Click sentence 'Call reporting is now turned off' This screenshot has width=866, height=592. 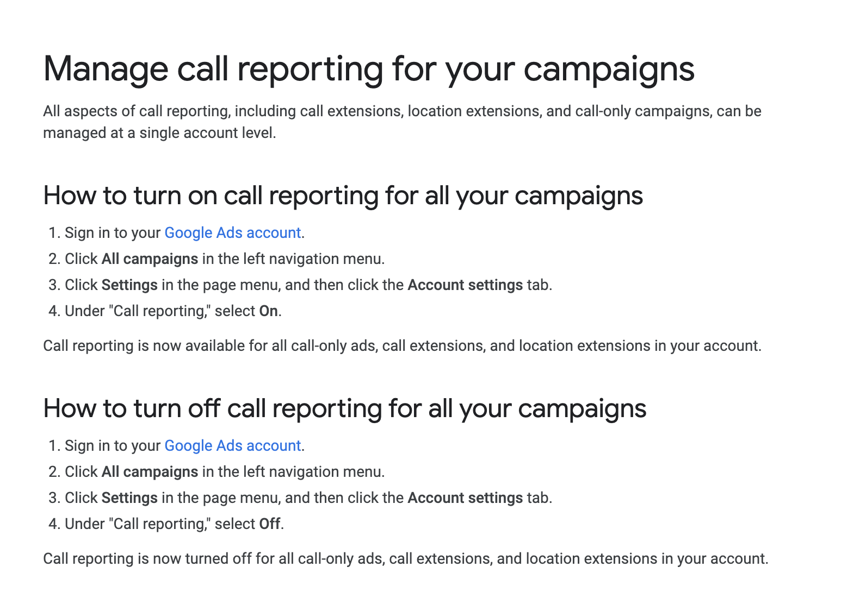(x=406, y=559)
